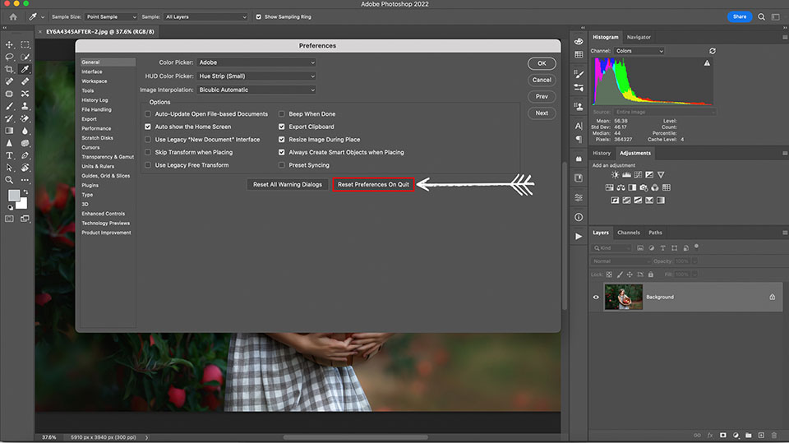Open the Search magnifier icon

pos(761,16)
